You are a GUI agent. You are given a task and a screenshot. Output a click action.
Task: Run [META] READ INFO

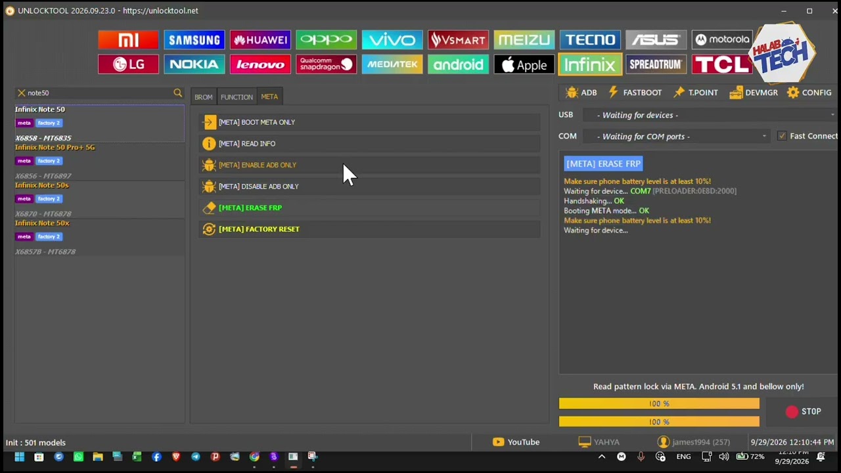(370, 144)
